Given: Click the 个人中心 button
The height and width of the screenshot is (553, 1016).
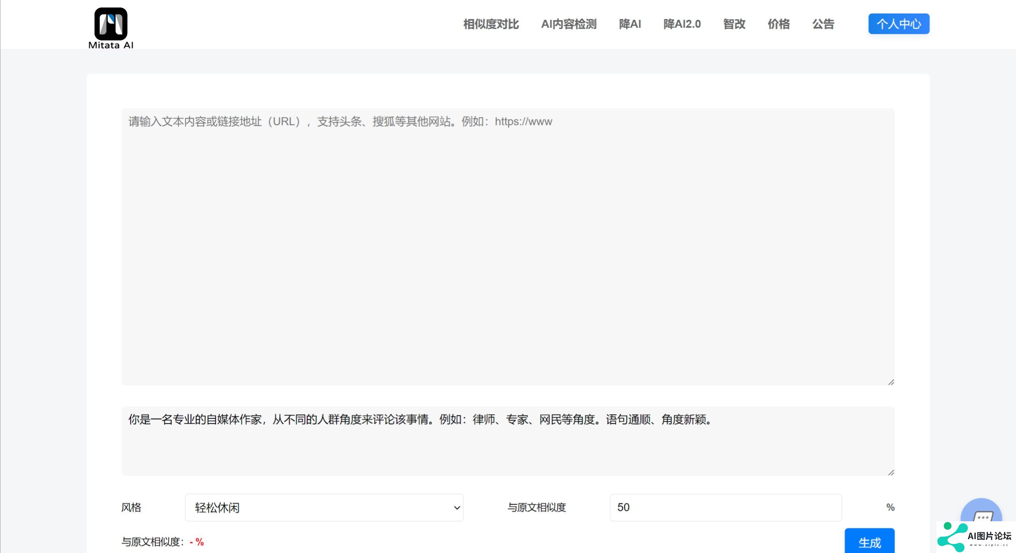Looking at the screenshot, I should 899,24.
